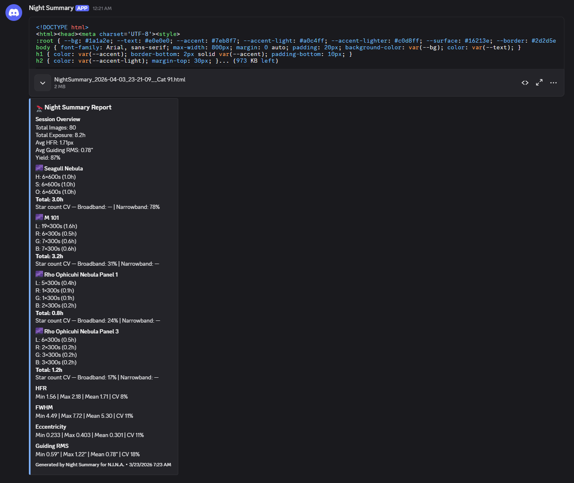Click the HFR statistics heading
The height and width of the screenshot is (483, 574).
(x=41, y=388)
